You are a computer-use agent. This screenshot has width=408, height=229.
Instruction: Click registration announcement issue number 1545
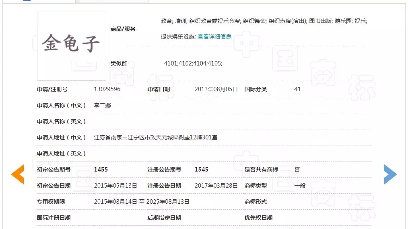coord(202,170)
